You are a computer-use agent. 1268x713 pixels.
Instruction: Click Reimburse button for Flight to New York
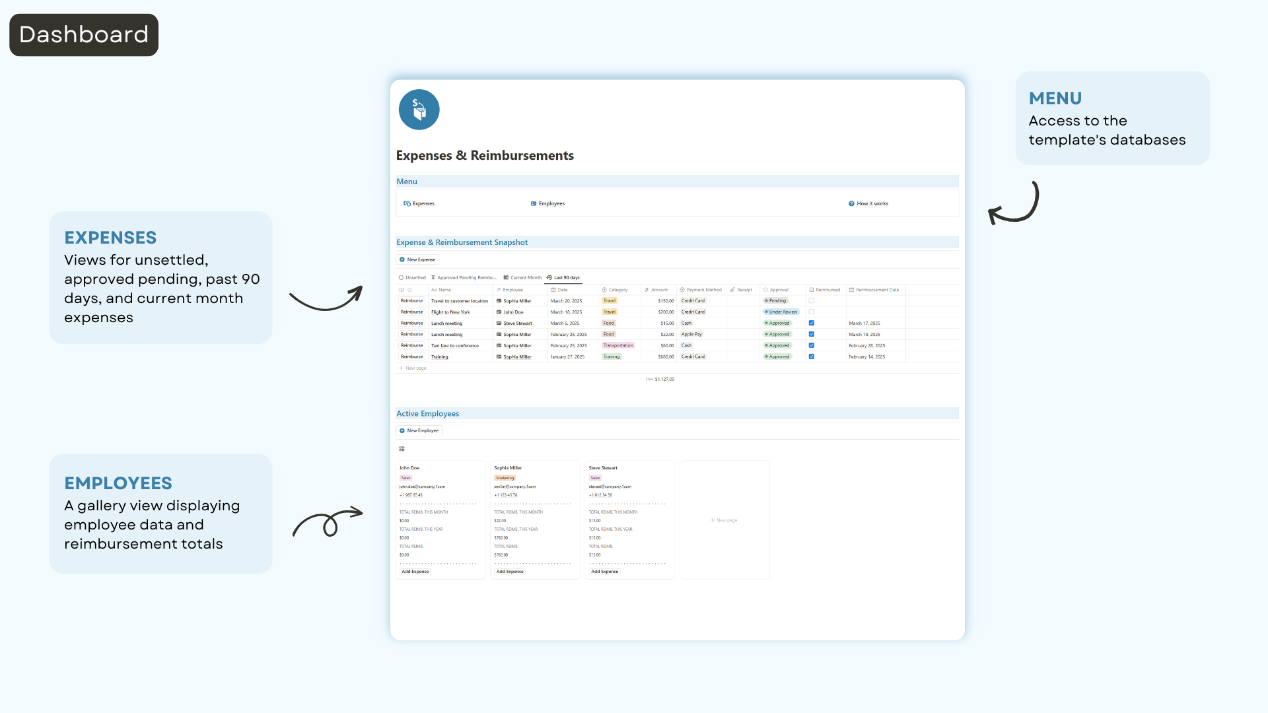411,312
